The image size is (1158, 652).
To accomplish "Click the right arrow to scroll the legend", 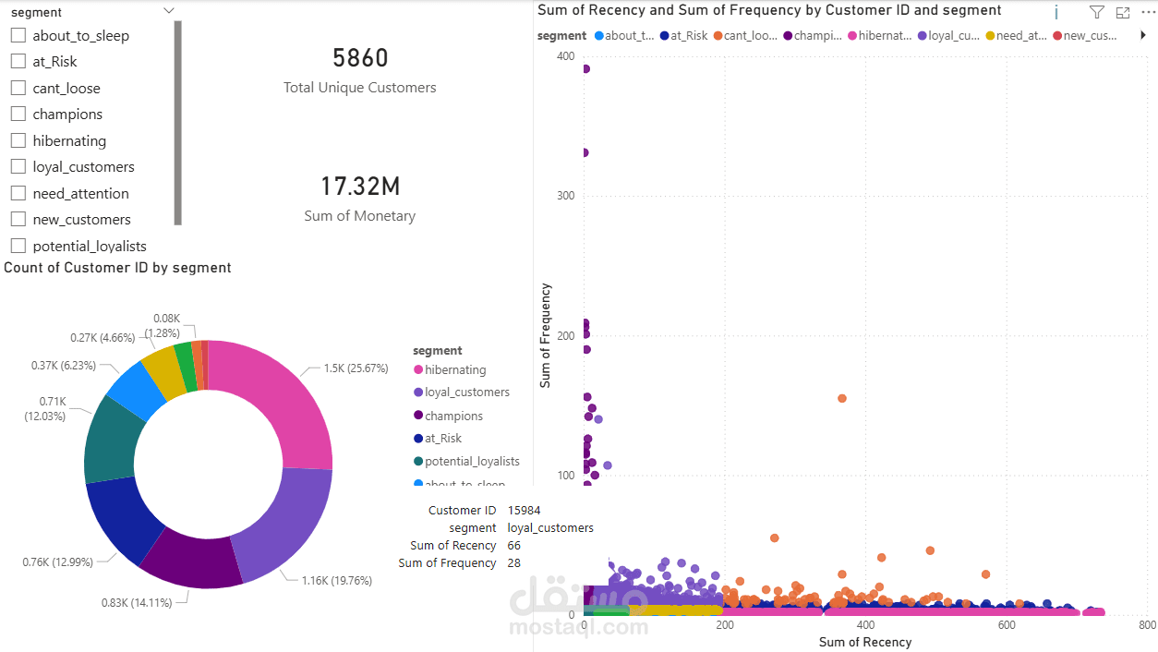I will [x=1143, y=35].
